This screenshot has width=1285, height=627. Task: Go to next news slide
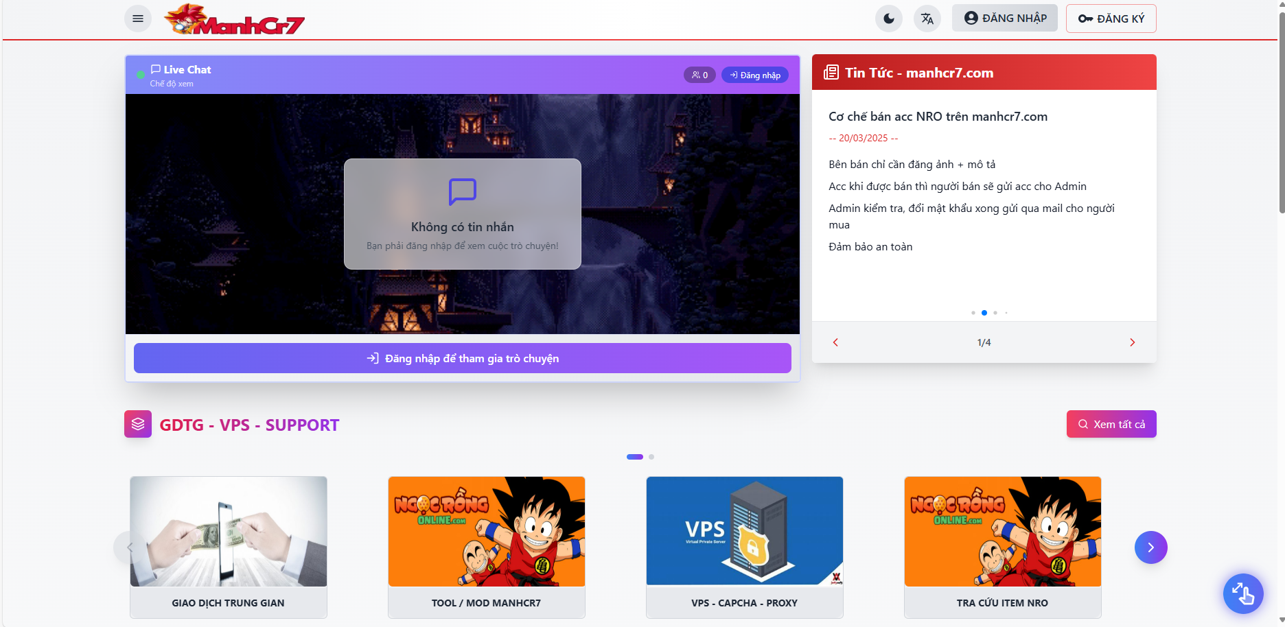[1133, 342]
